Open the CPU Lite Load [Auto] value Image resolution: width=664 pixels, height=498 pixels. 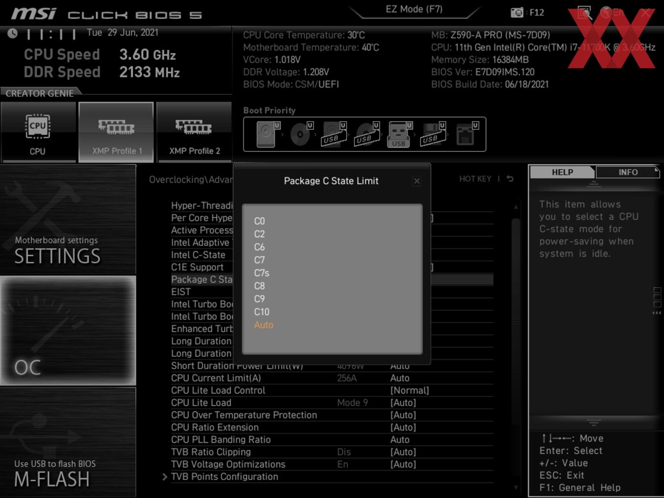(x=403, y=403)
